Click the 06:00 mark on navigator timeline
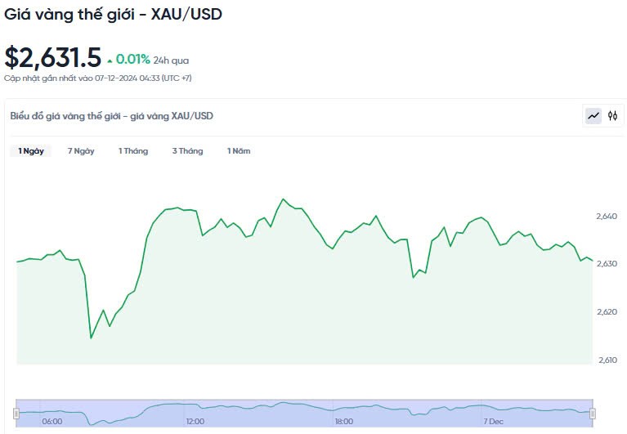Viewport: 627px width, 434px height. click(x=52, y=422)
